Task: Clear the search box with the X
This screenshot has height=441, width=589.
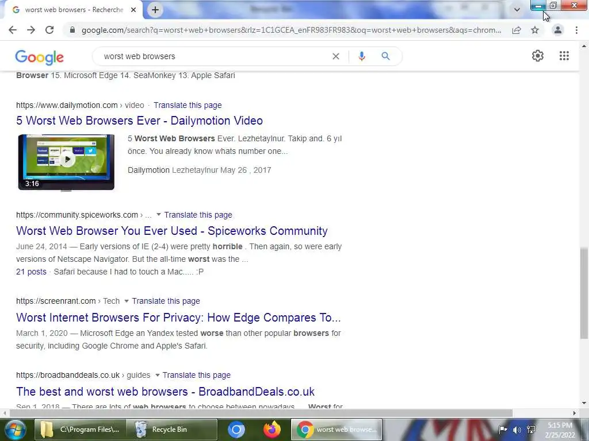Action: pos(336,56)
